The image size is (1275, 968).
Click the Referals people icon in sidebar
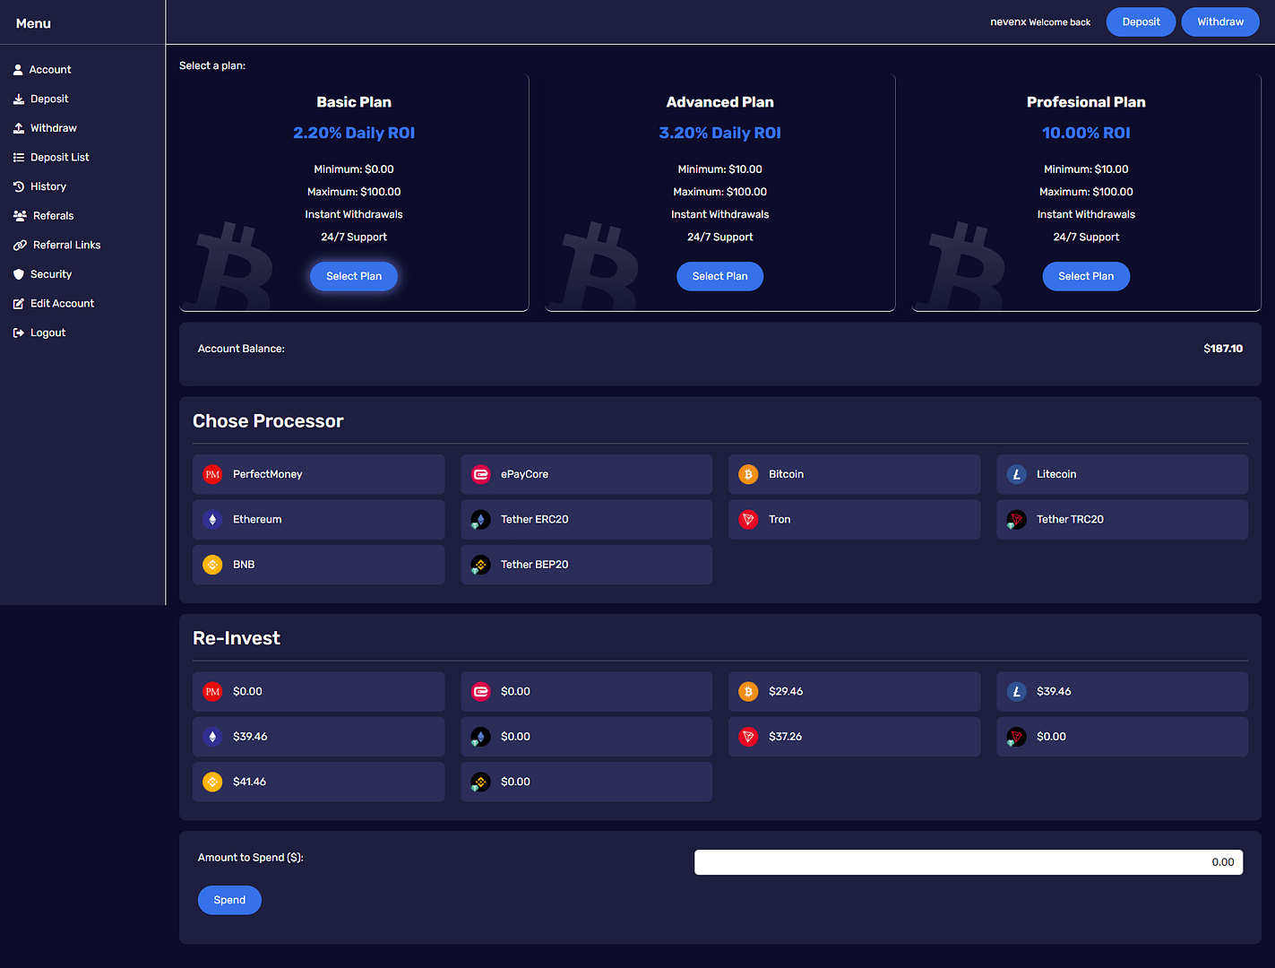20,216
